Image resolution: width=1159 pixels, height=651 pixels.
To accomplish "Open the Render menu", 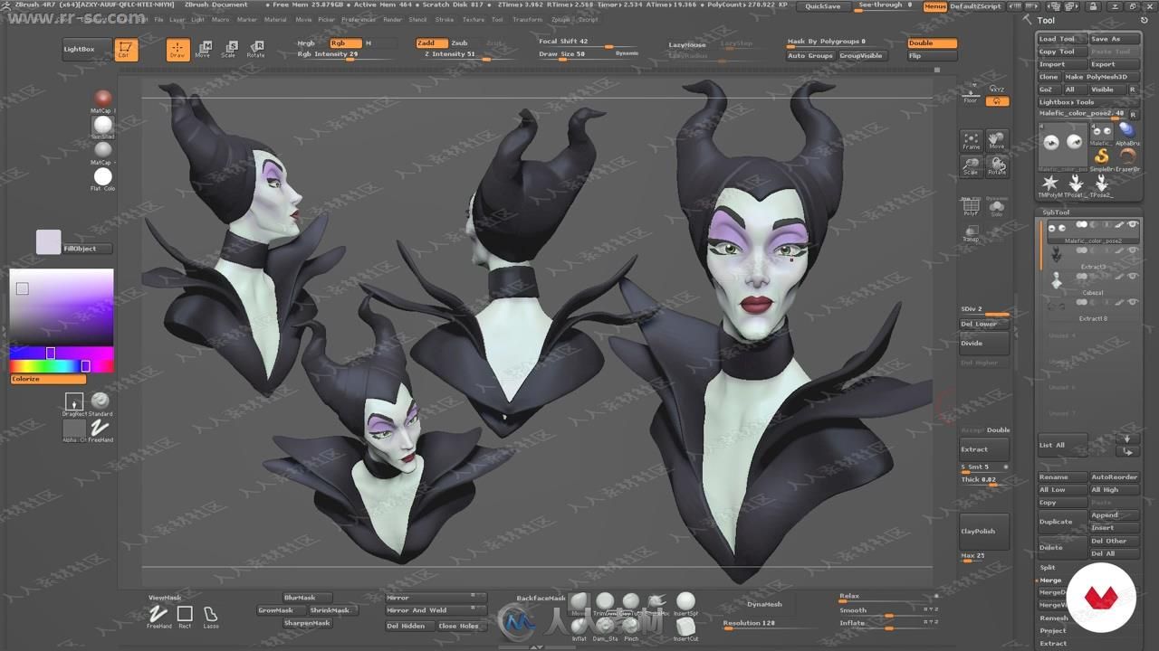I will (392, 19).
